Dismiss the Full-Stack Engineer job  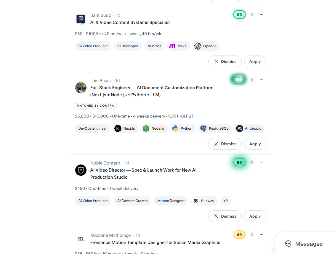coord(225,144)
